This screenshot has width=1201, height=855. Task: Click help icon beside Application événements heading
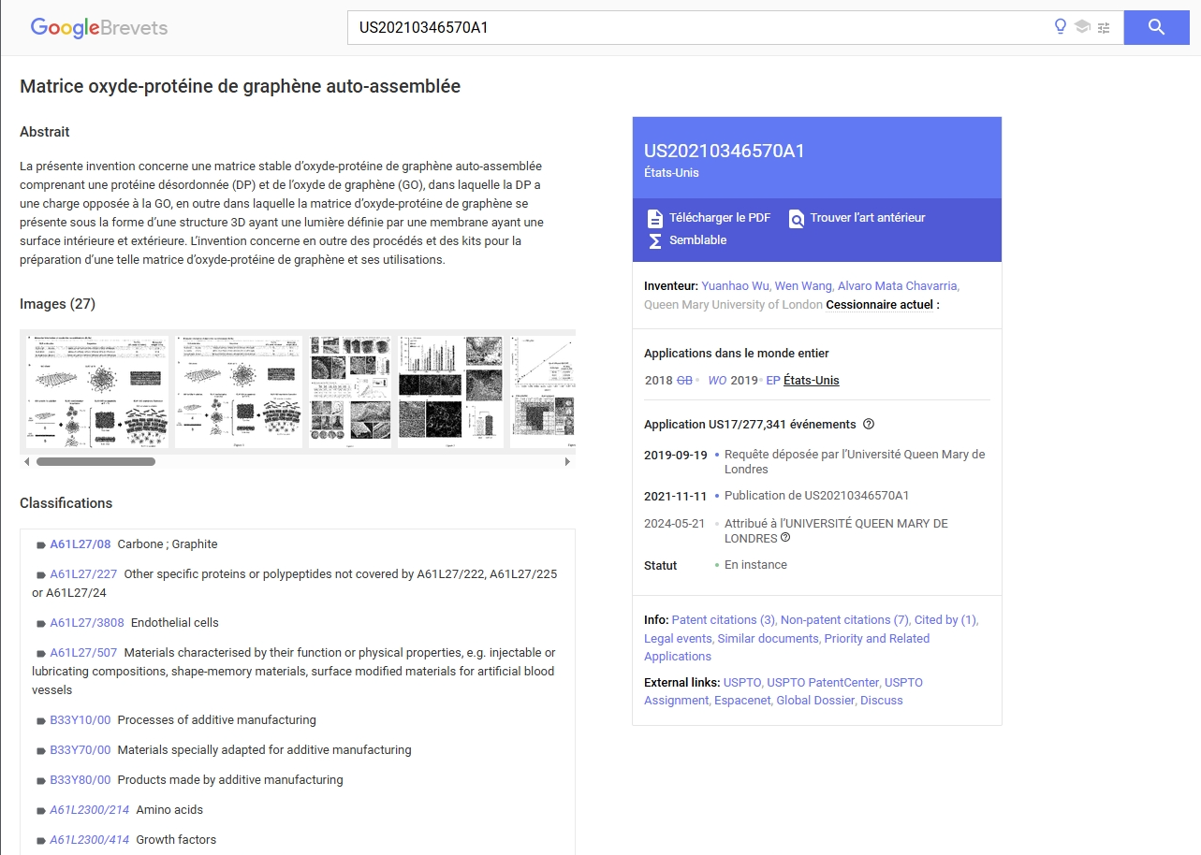pyautogui.click(x=869, y=425)
